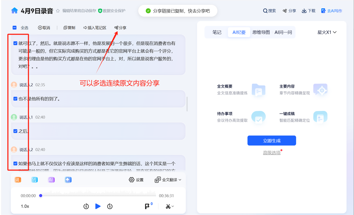Uncheck the 也不是他所有的到了 paragraph checkbox
Viewport: 354px width, 215px height.
[x=15, y=99]
